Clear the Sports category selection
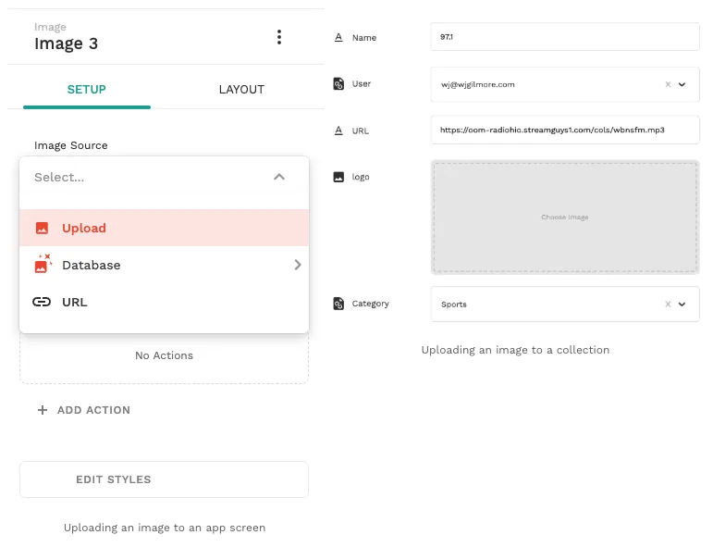713x547 pixels. (x=668, y=304)
